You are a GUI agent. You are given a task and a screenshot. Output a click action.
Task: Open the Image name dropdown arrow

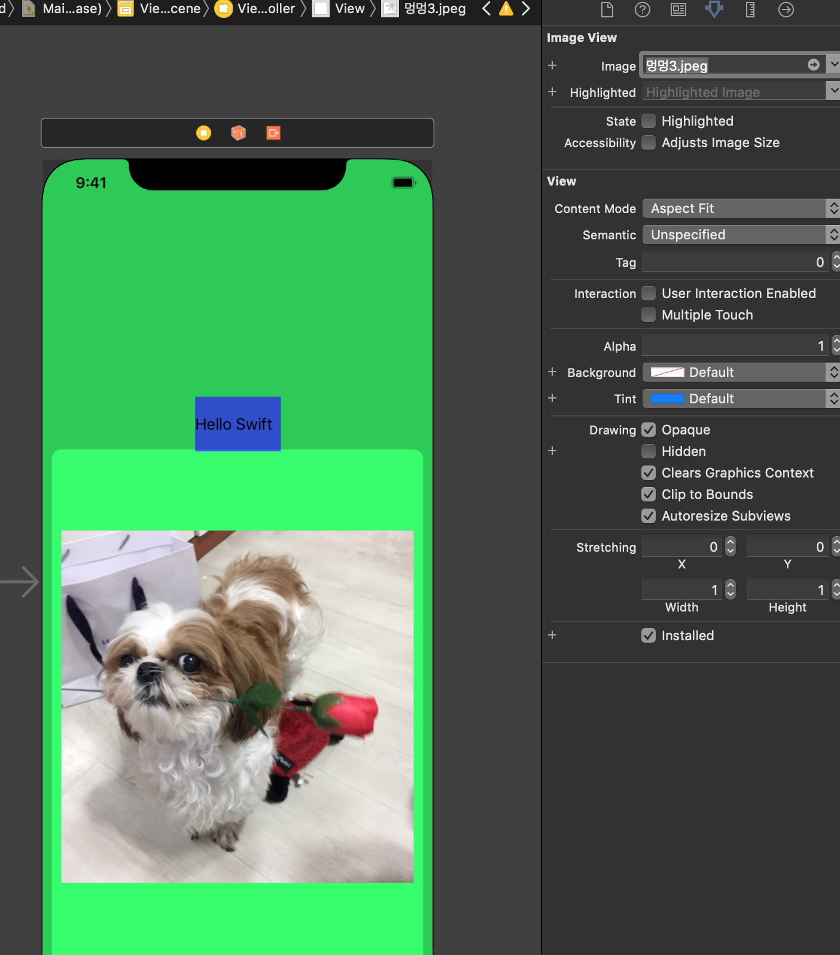[833, 65]
